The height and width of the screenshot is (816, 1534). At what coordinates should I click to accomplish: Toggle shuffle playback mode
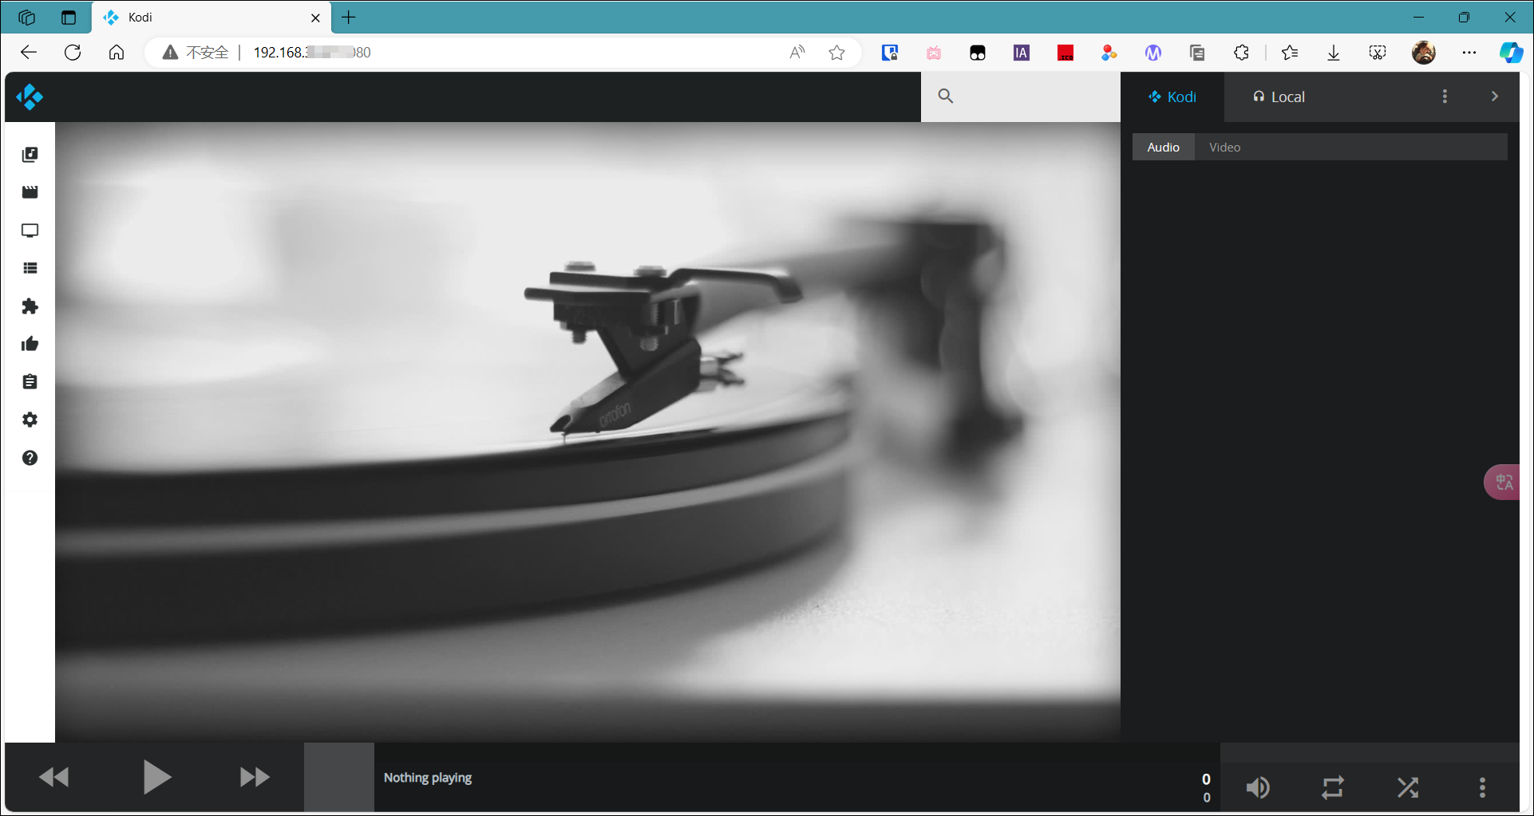point(1407,787)
